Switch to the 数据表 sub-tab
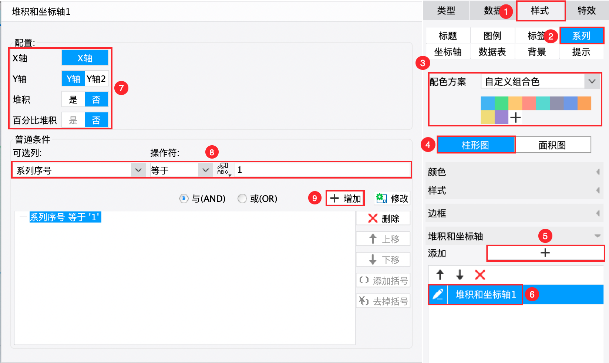 [492, 52]
